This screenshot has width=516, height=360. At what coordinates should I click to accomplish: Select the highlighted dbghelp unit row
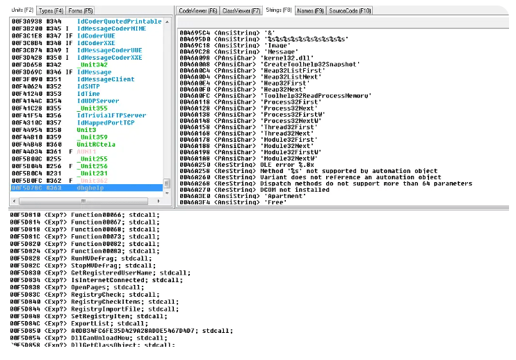87,188
